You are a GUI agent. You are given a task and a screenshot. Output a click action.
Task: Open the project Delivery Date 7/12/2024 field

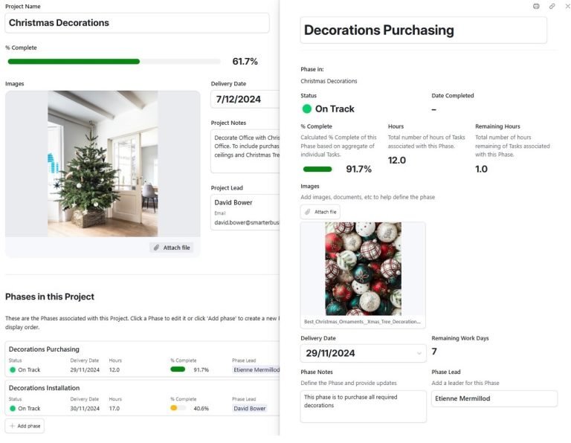pyautogui.click(x=244, y=99)
